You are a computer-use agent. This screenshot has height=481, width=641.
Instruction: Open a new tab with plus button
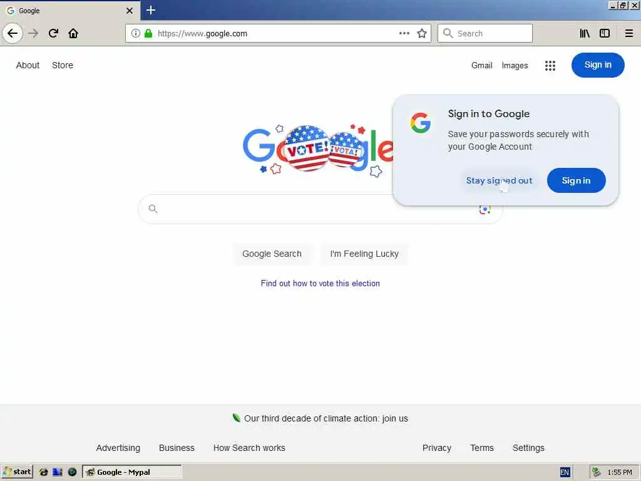[151, 10]
